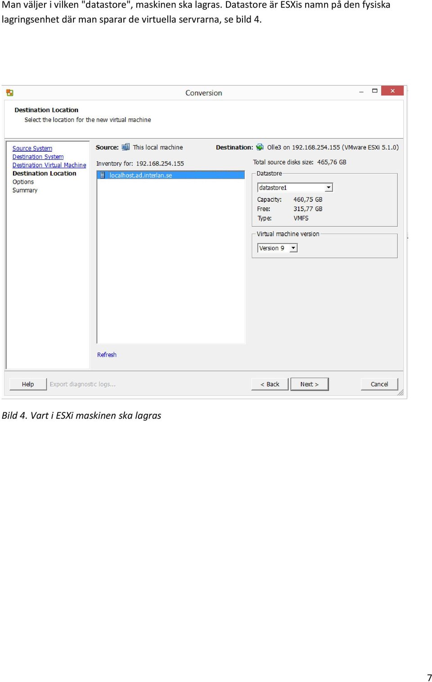The height and width of the screenshot is (682, 432).
Task: Close the Conversion wizard window
Action: (x=392, y=91)
